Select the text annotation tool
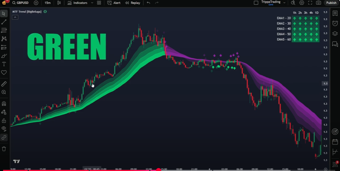Viewport: 340px width, 171px height. pos(4,64)
